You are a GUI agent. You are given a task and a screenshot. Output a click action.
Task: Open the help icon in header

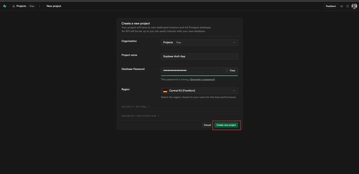click(x=347, y=6)
